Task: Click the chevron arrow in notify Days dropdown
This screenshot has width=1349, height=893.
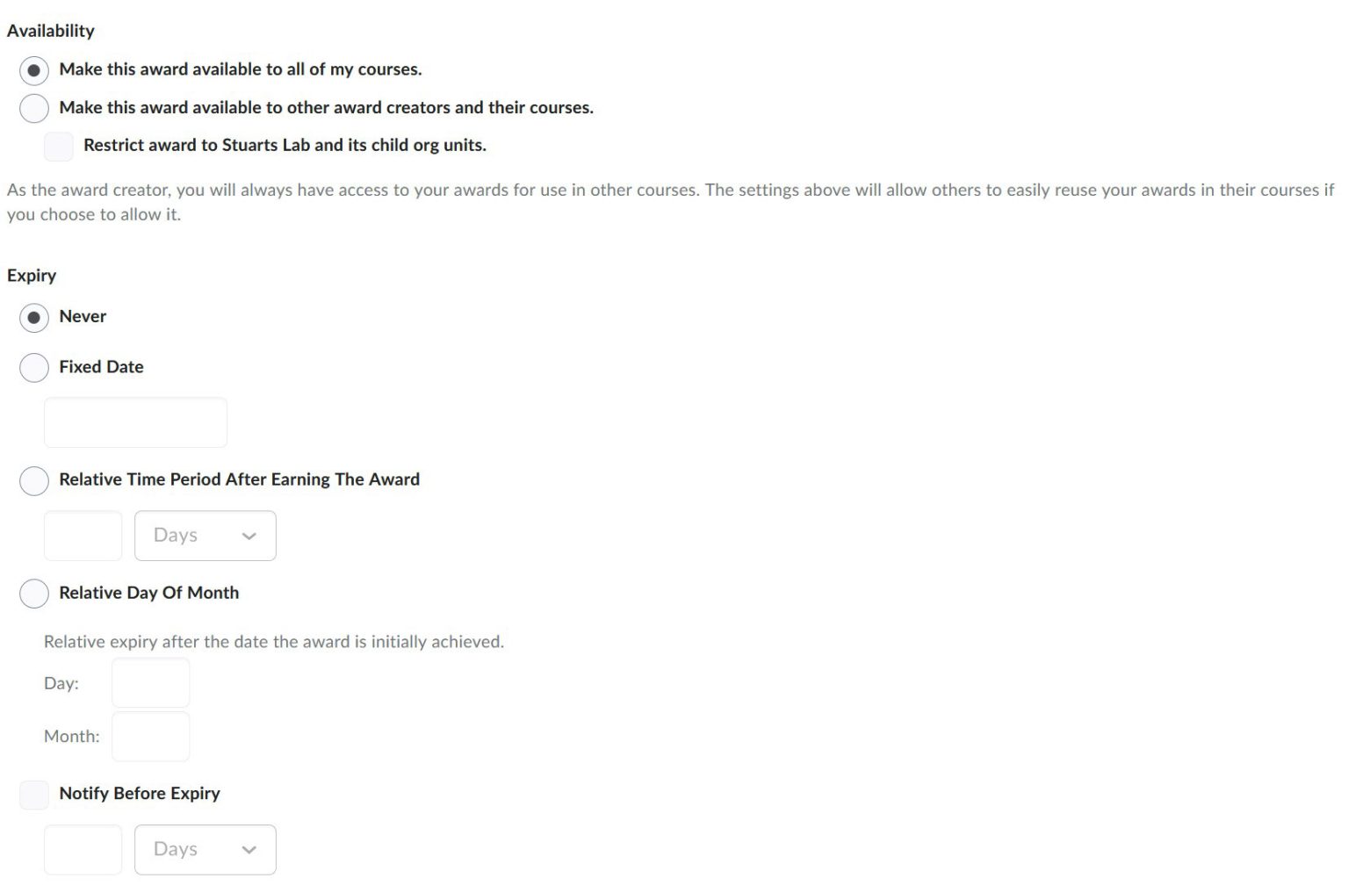Action: (x=249, y=849)
